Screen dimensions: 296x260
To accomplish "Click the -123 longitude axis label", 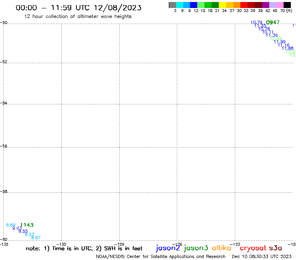I will coord(235,244).
